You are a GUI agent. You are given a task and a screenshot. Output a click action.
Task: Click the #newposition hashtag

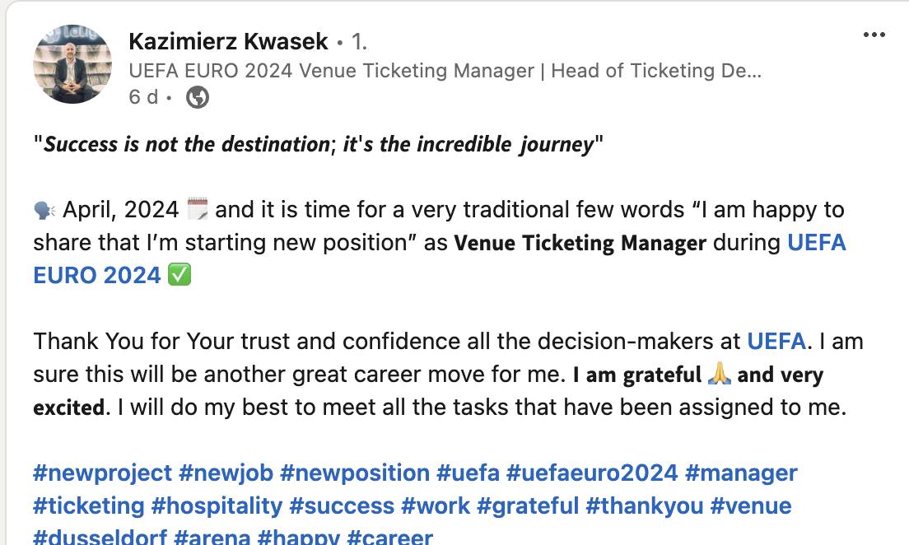[x=354, y=473]
